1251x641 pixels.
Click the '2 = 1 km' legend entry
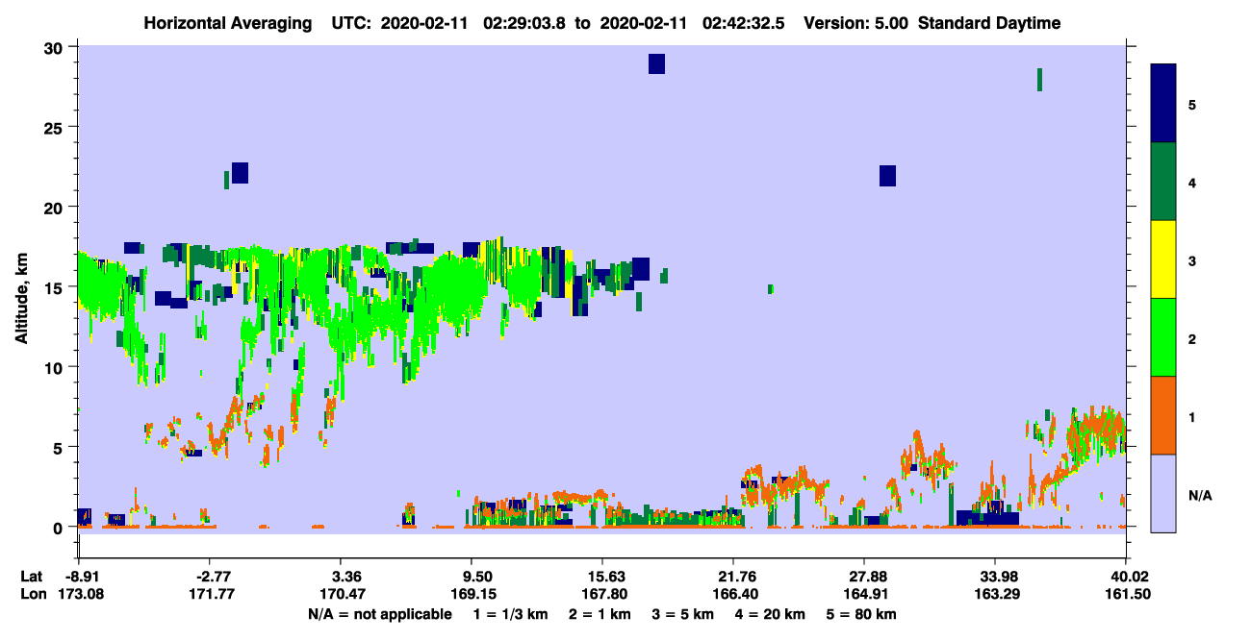pyautogui.click(x=600, y=614)
